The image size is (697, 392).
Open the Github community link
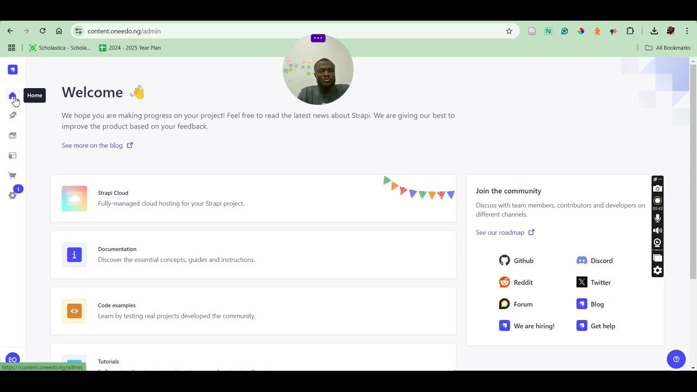coord(516,261)
